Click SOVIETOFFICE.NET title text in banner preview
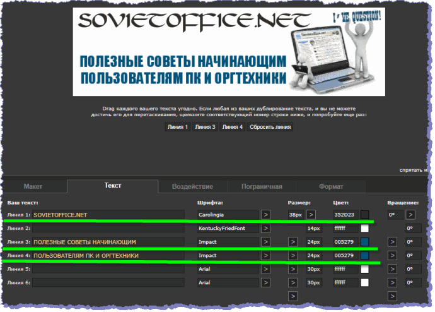The image size is (435, 312). pos(194,21)
